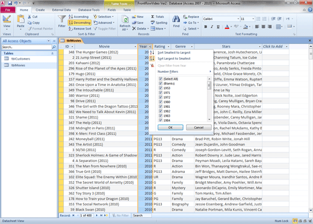Click Replace in Find group
313x224 pixels.
(191, 17)
